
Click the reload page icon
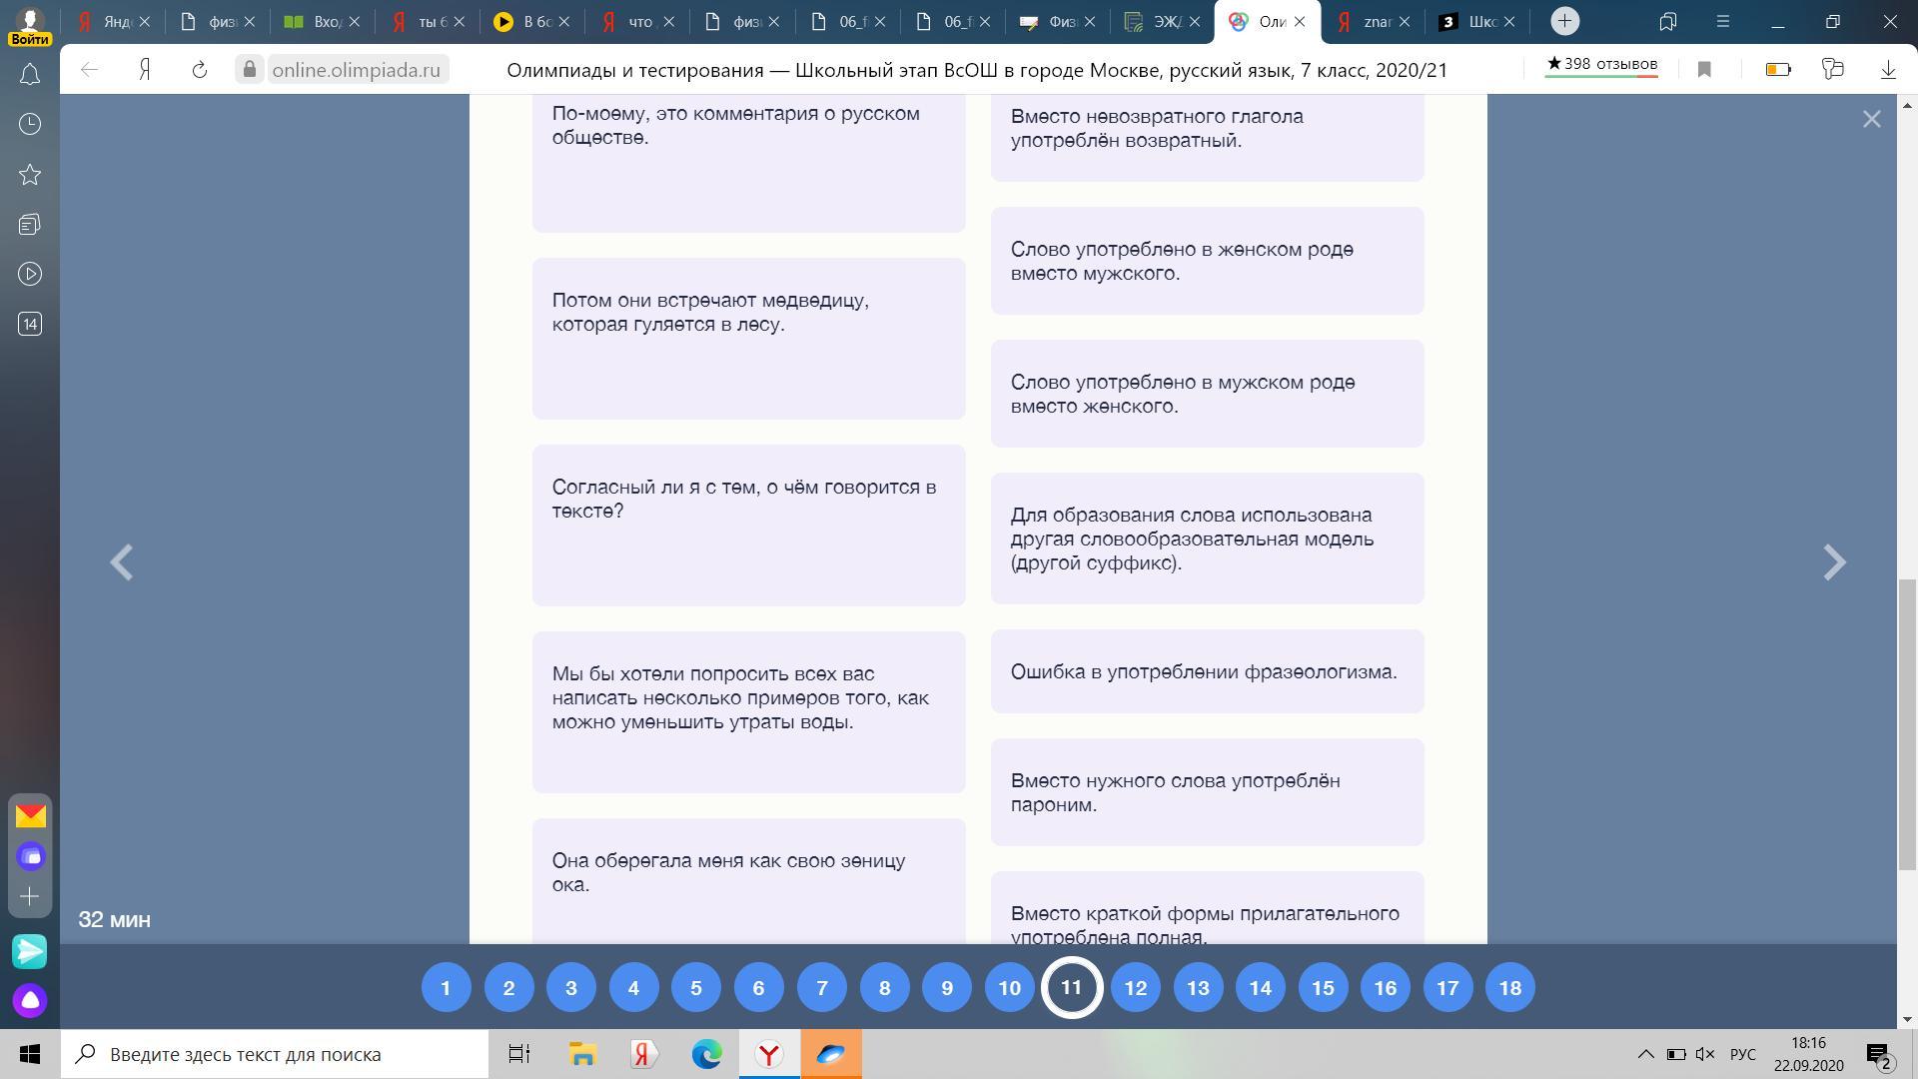pyautogui.click(x=199, y=70)
